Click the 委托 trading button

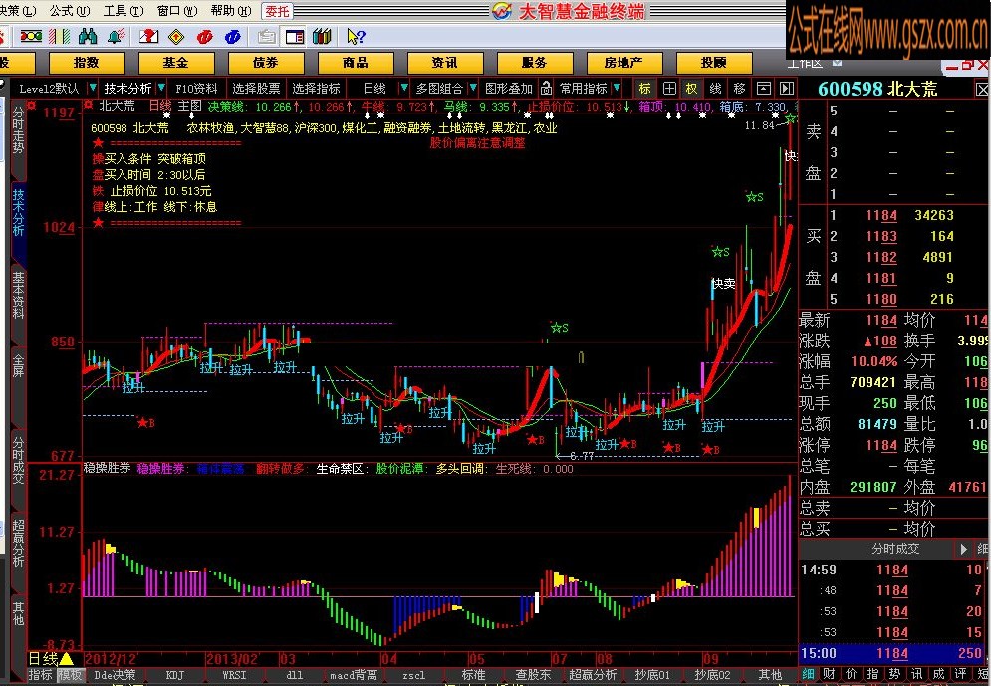tap(278, 11)
